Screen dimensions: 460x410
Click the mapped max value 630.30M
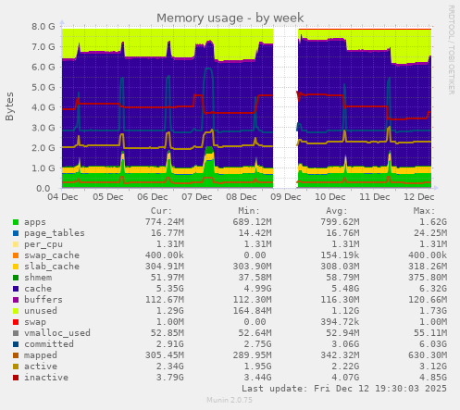tap(428, 355)
